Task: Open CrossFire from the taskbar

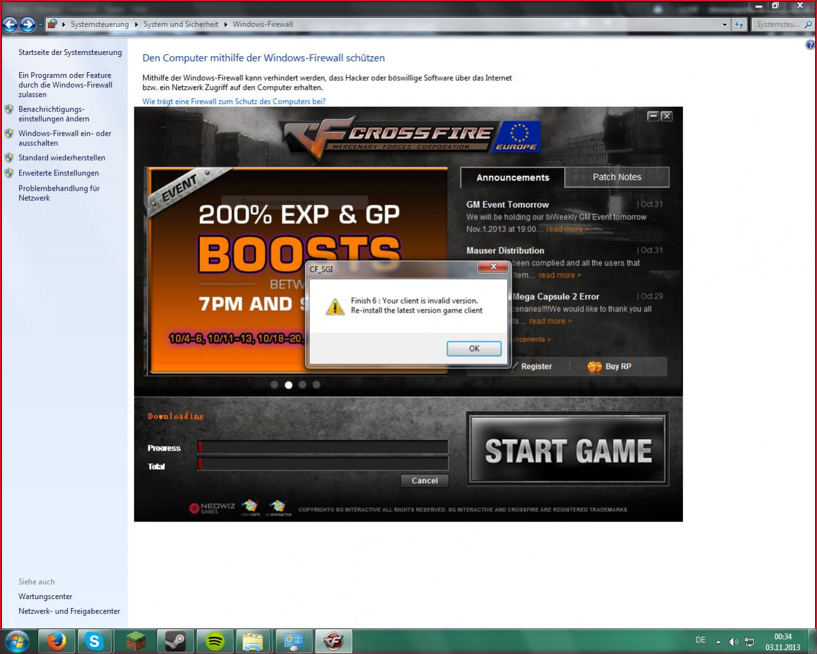Action: tap(333, 641)
